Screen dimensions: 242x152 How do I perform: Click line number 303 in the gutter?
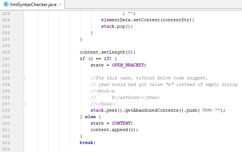tap(6, 142)
